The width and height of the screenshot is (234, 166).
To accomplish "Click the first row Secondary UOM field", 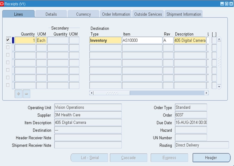I will tap(74, 40).
